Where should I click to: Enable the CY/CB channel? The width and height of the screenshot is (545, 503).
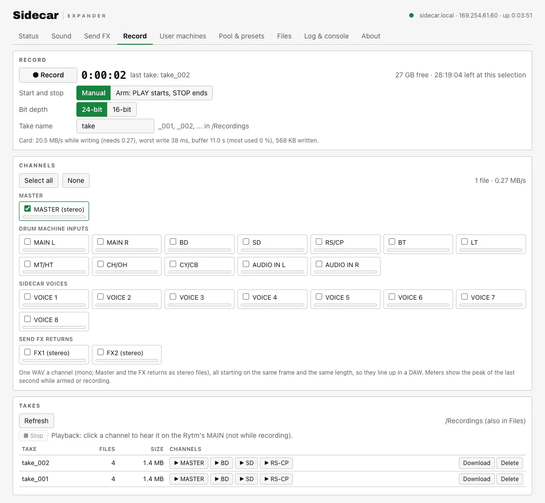[x=173, y=264]
